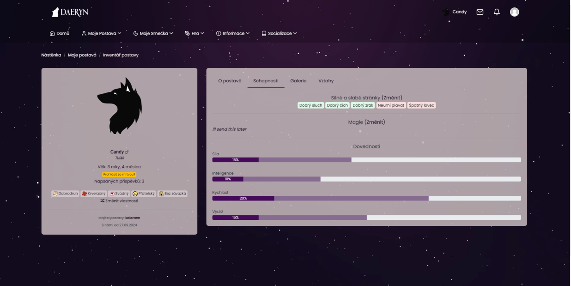Viewport: 571px width, 286px height.
Task: Open the user avatar in header
Action: [515, 12]
